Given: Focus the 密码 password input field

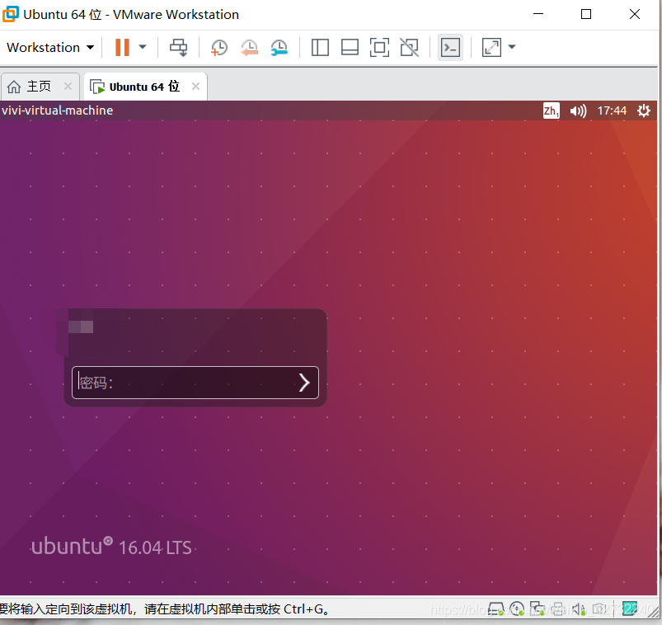Looking at the screenshot, I should pyautogui.click(x=195, y=383).
